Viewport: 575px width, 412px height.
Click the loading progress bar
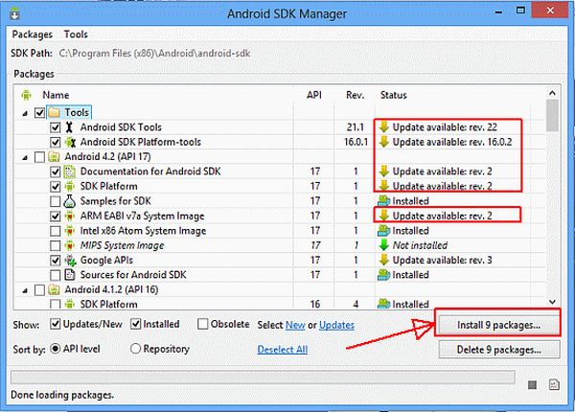(263, 377)
